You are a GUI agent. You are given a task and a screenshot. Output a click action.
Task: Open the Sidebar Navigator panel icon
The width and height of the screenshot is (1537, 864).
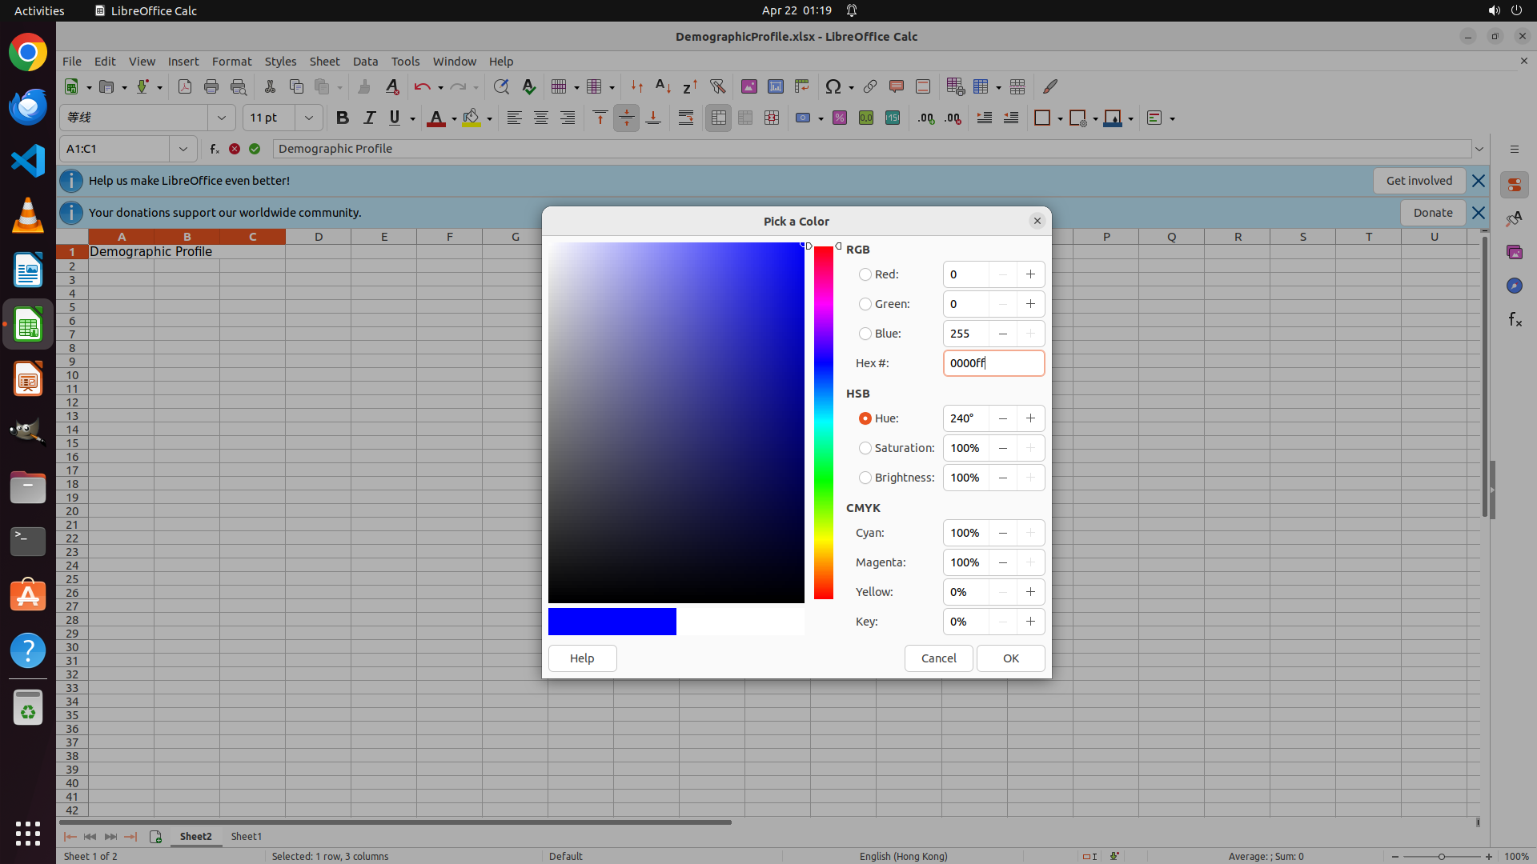click(x=1514, y=286)
